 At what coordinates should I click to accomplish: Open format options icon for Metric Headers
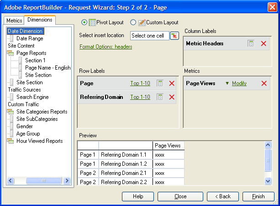point(251,43)
